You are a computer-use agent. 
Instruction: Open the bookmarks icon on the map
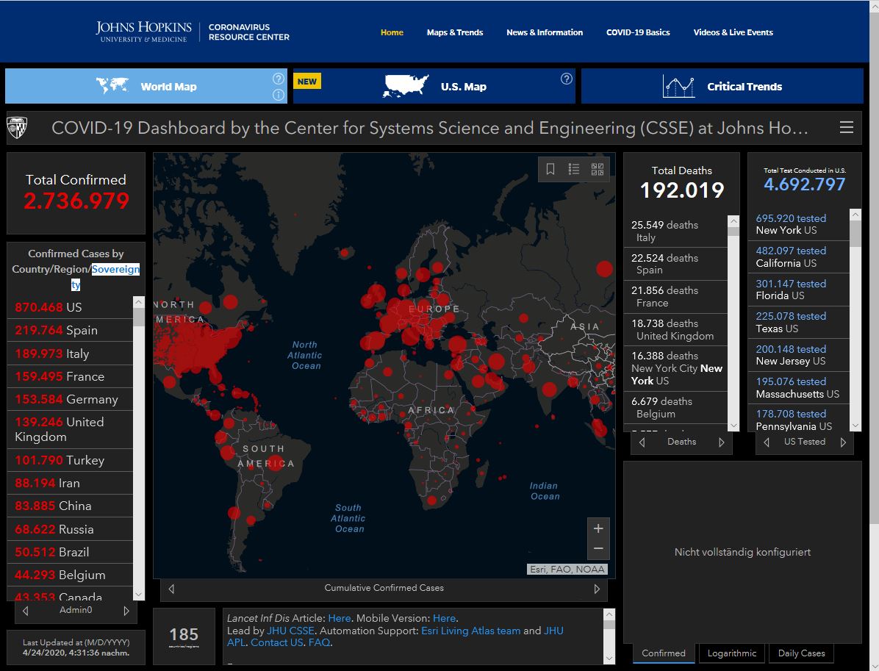point(550,169)
